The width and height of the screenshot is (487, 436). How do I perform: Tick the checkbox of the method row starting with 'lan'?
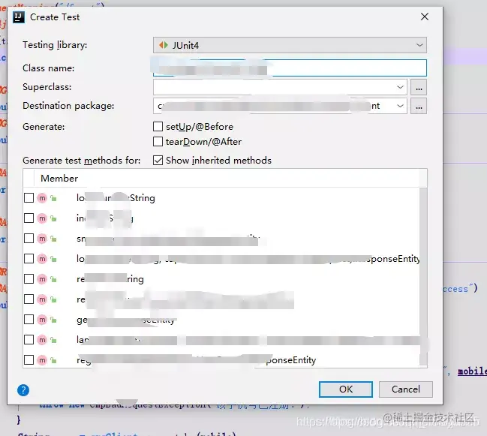click(x=29, y=340)
